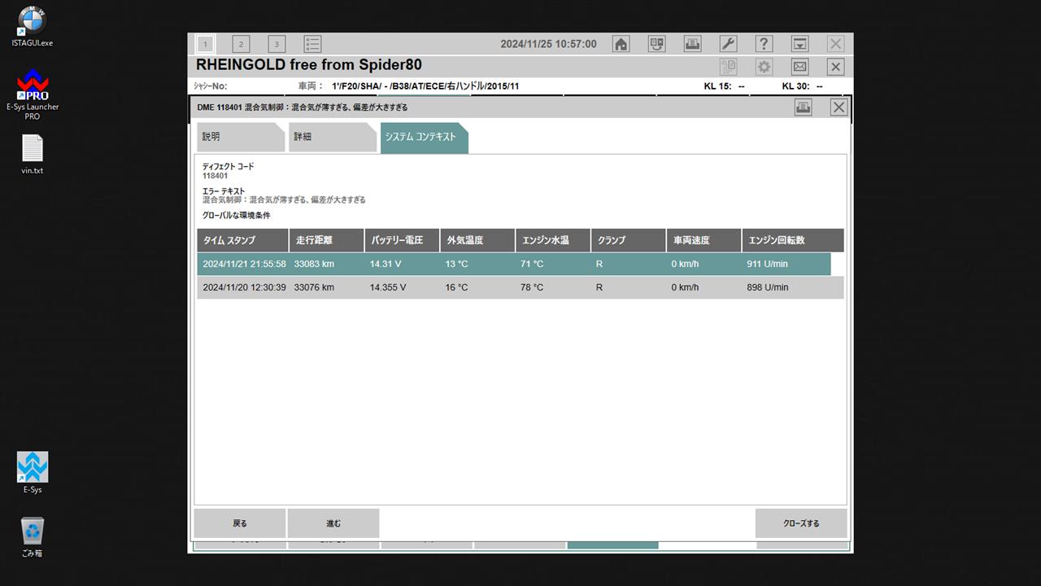The width and height of the screenshot is (1041, 586).
Task: Click the クランプ column header
Action: (x=629, y=240)
